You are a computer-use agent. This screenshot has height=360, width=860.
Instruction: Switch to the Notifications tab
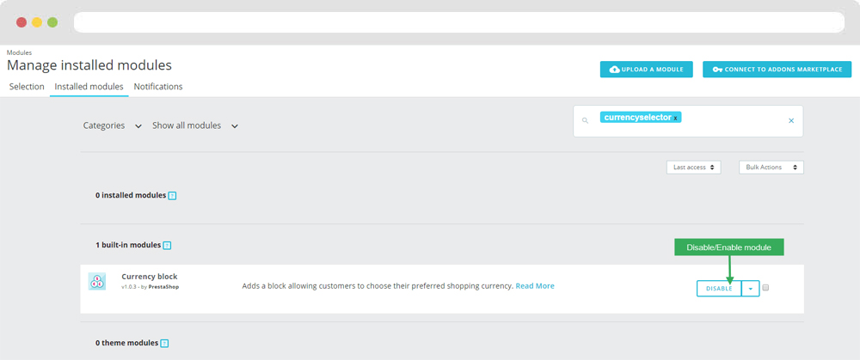click(x=158, y=87)
